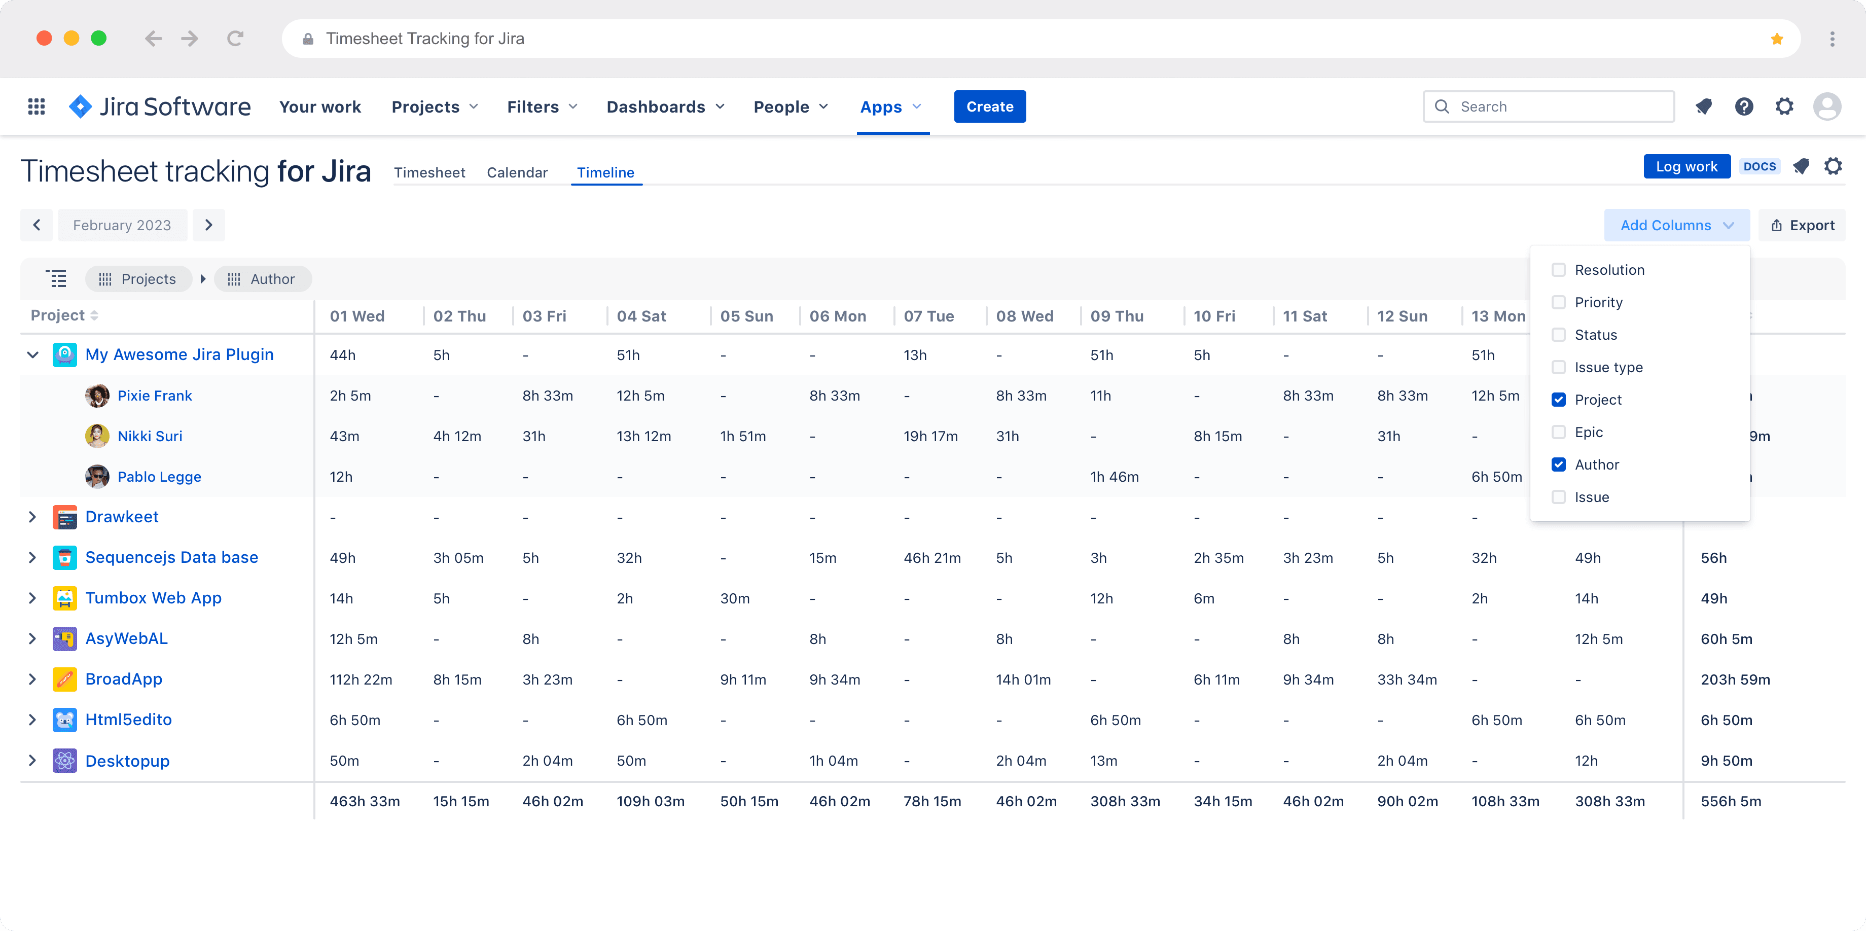The height and width of the screenshot is (931, 1866).
Task: Select the Timeline tab
Action: pyautogui.click(x=605, y=172)
